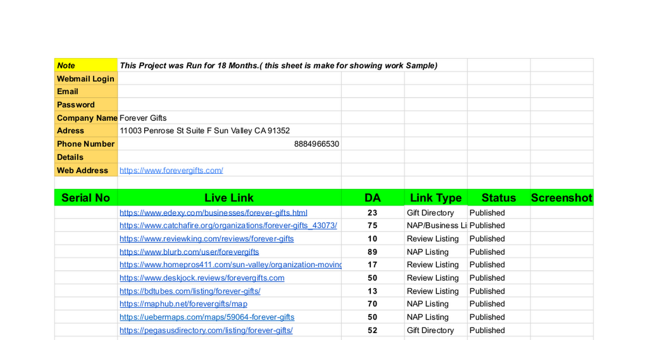
Task: Click the Email label cell
Action: pos(86,92)
